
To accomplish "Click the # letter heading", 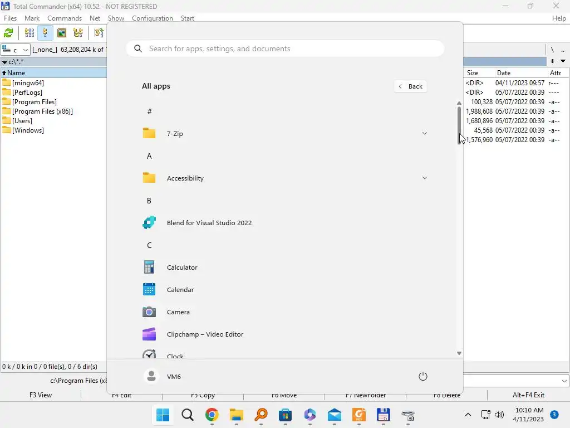I will pyautogui.click(x=149, y=111).
